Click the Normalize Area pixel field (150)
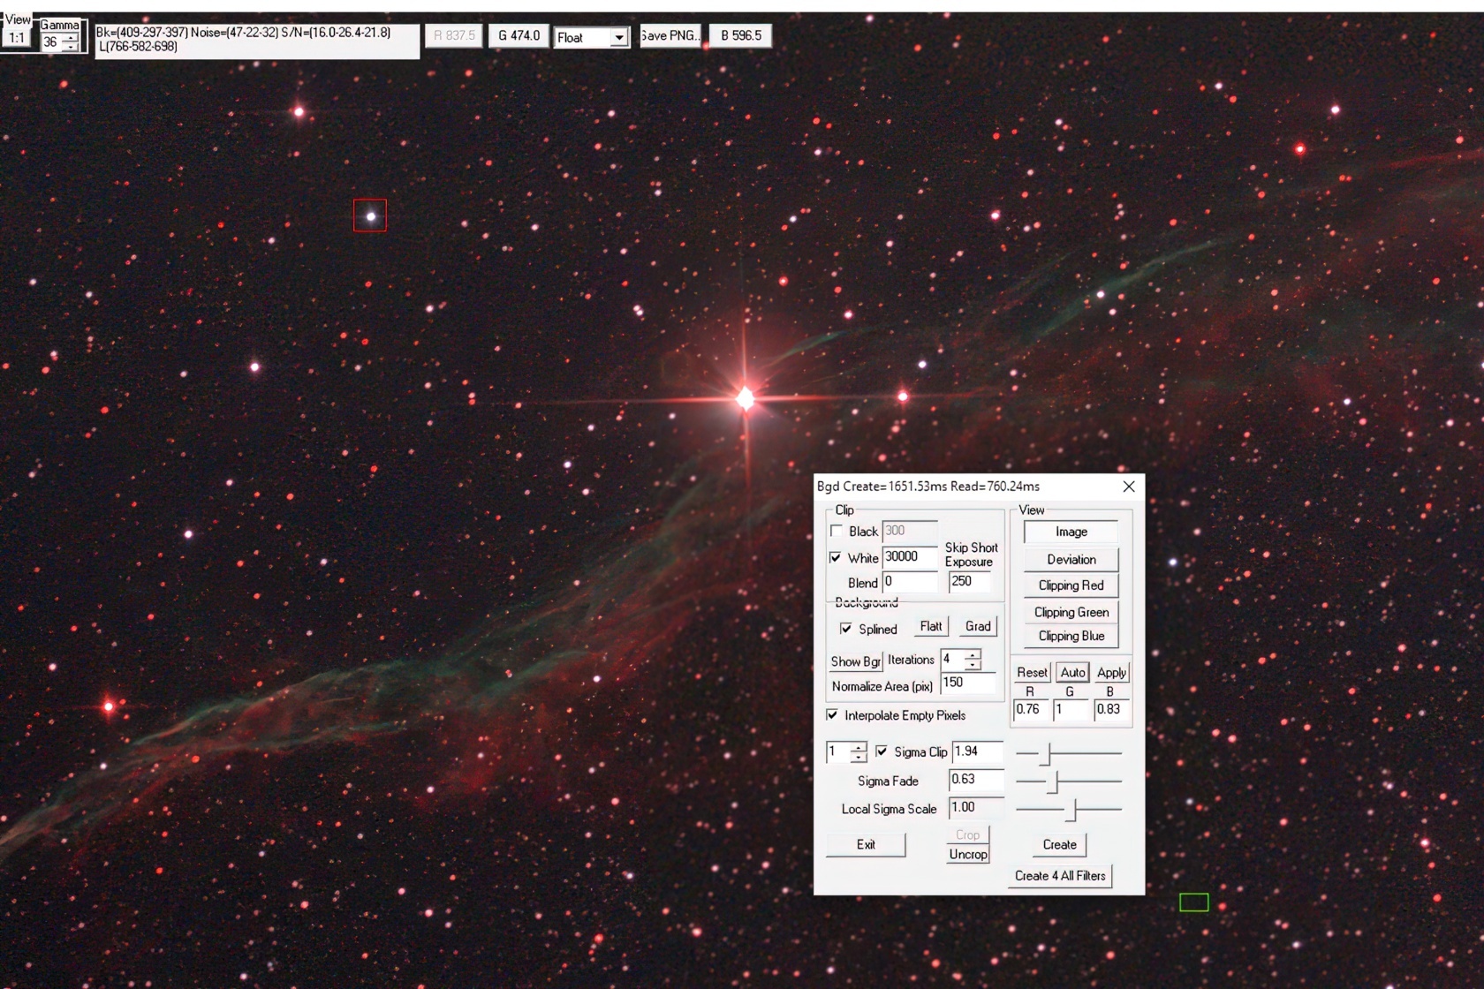Image resolution: width=1484 pixels, height=989 pixels. (x=968, y=683)
